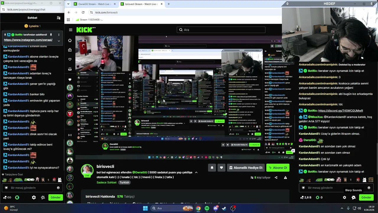Screen dimensions: 378x213
Task: Open chat settings gear in popout chat
Action: [x=34, y=197]
